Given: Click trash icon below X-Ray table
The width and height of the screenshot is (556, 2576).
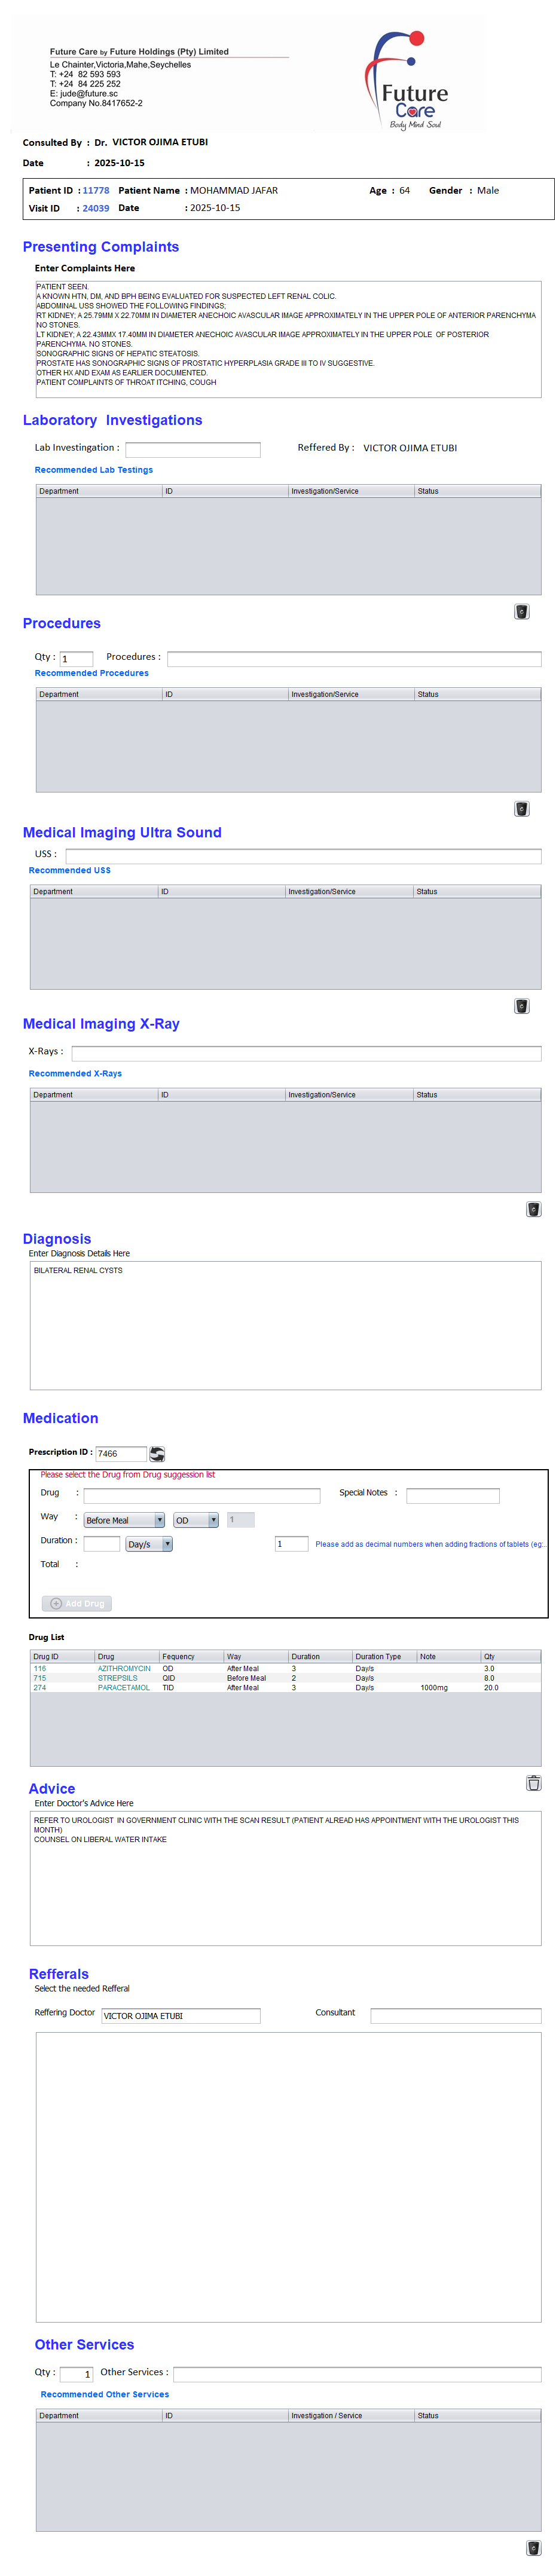Looking at the screenshot, I should coord(533,1209).
